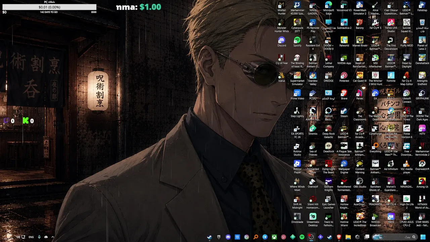Image resolution: width=430 pixels, height=242 pixels.
Task: Show hidden system tray icons
Action: coord(52,237)
